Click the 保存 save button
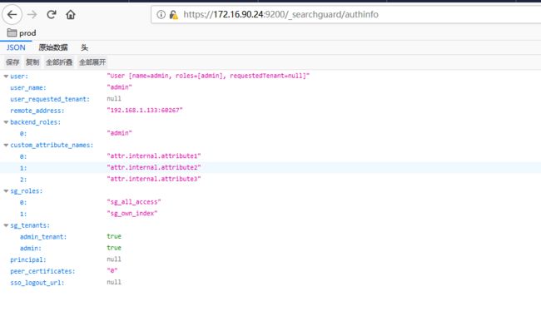 click(12, 62)
